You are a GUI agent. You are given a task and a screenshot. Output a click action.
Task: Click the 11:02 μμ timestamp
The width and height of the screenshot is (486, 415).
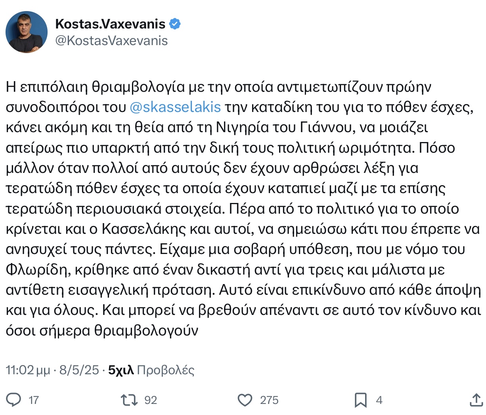pos(28,370)
